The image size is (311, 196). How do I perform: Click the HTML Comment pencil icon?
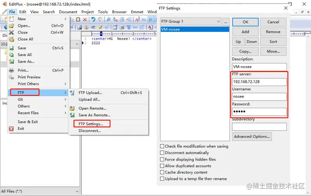tap(100, 27)
